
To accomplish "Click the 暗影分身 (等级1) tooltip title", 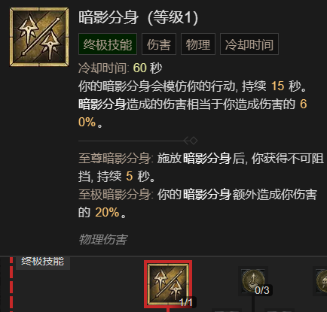I will click(x=139, y=17).
